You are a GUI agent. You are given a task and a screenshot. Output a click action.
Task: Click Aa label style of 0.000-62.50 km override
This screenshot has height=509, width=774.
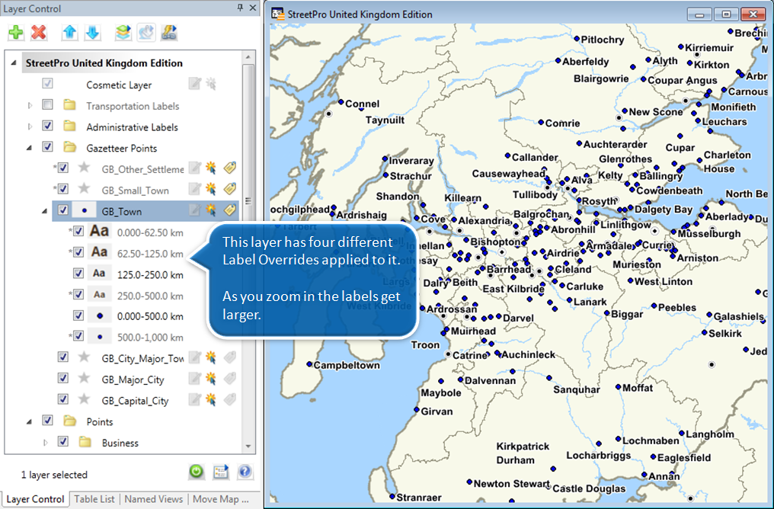[99, 231]
